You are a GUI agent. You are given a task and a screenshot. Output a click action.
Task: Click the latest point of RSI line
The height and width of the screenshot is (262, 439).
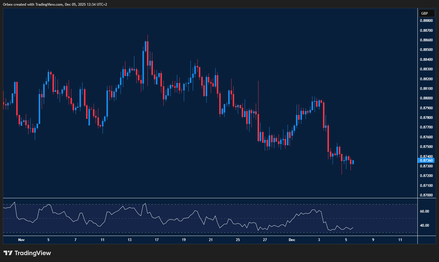pyautogui.click(x=353, y=227)
